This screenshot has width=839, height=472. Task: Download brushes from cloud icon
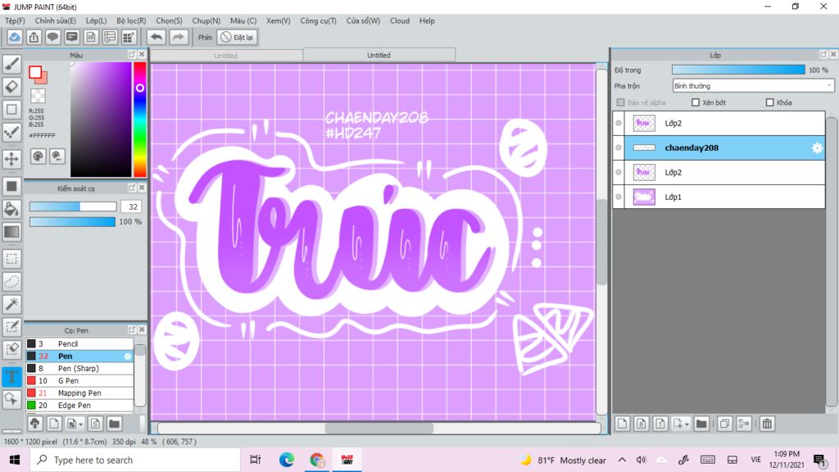(34, 424)
